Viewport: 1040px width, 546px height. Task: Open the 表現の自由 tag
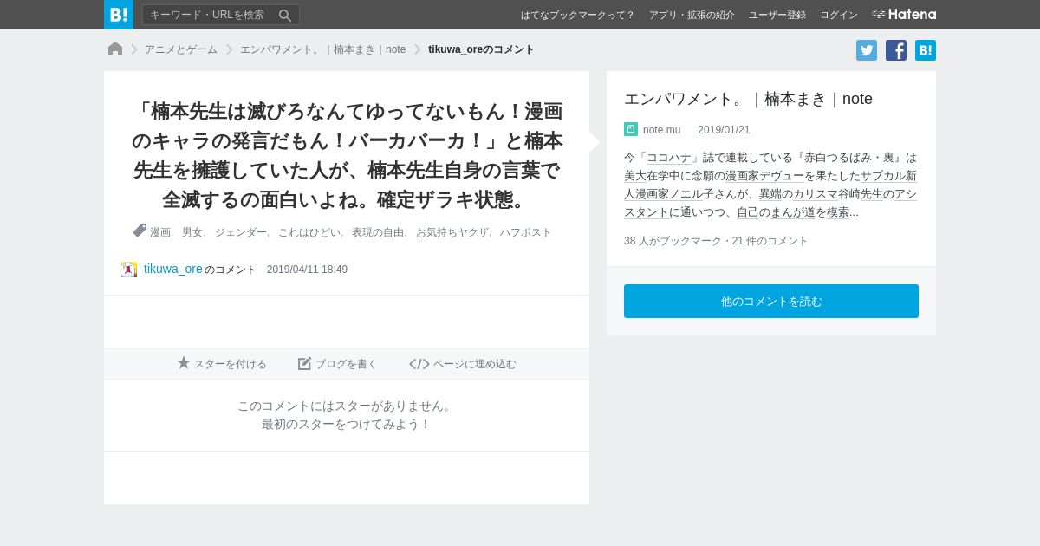(x=378, y=232)
